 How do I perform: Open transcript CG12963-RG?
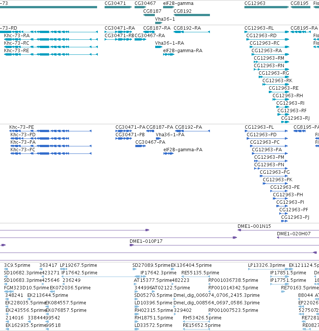click(274, 73)
